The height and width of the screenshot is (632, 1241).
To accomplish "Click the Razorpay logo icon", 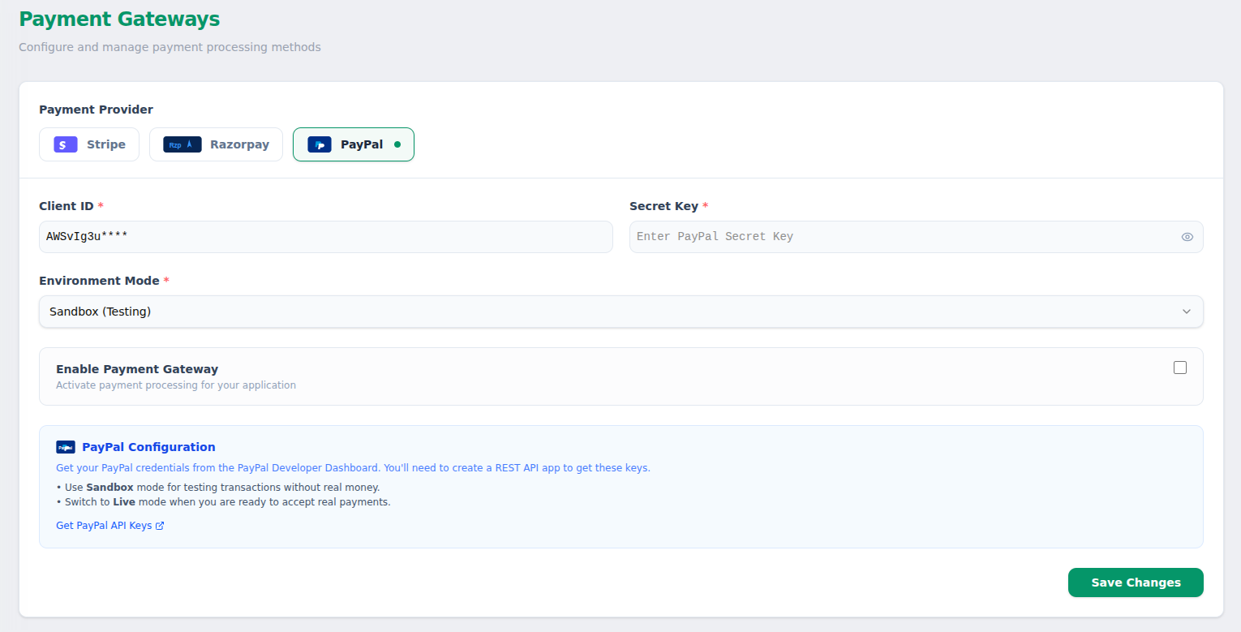I will click(182, 144).
